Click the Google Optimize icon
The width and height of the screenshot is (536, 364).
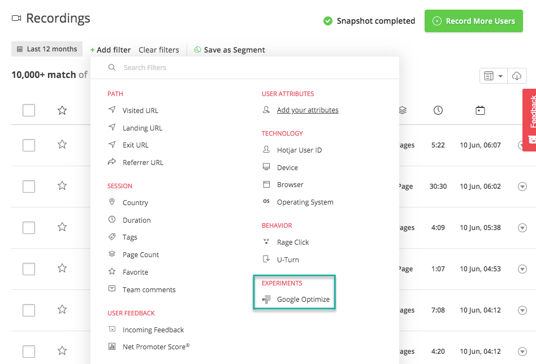tap(266, 300)
